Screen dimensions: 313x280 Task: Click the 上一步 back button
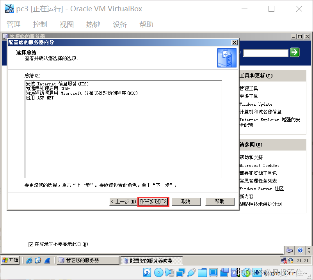click(x=123, y=202)
